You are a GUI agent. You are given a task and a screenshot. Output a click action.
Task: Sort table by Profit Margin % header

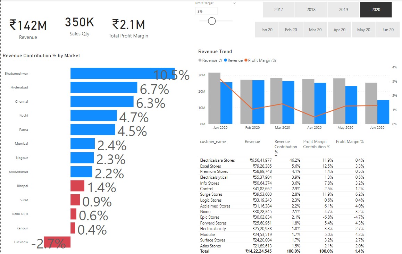pyautogui.click(x=350, y=142)
